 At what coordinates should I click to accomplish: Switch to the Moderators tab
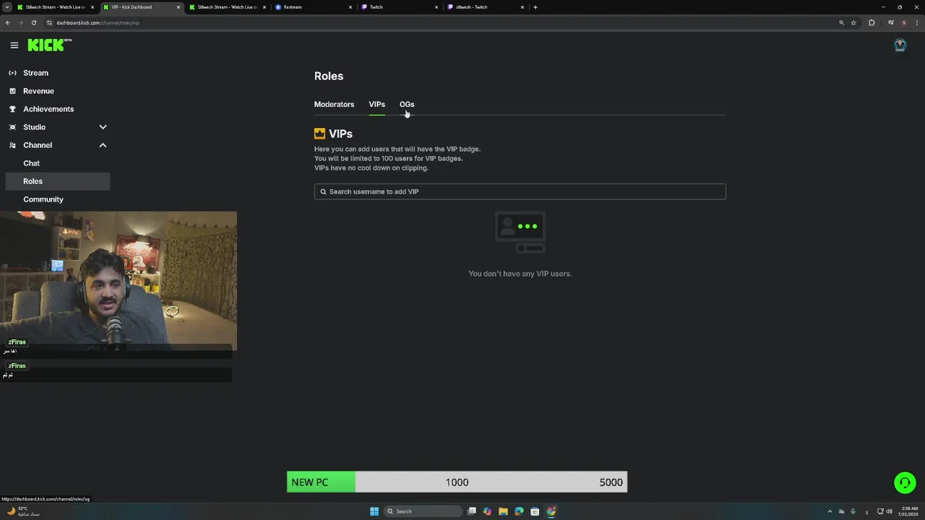coord(334,105)
